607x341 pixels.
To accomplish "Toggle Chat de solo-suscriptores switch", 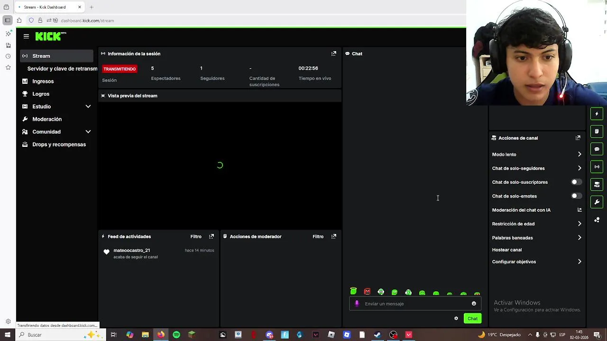I will 576,182.
